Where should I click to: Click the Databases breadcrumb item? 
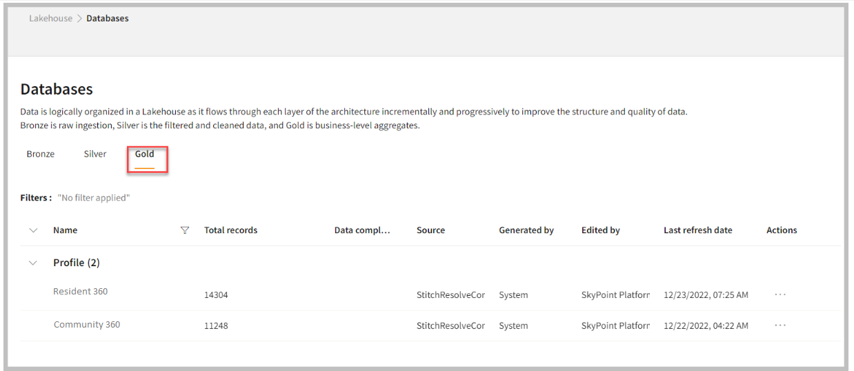tap(108, 19)
